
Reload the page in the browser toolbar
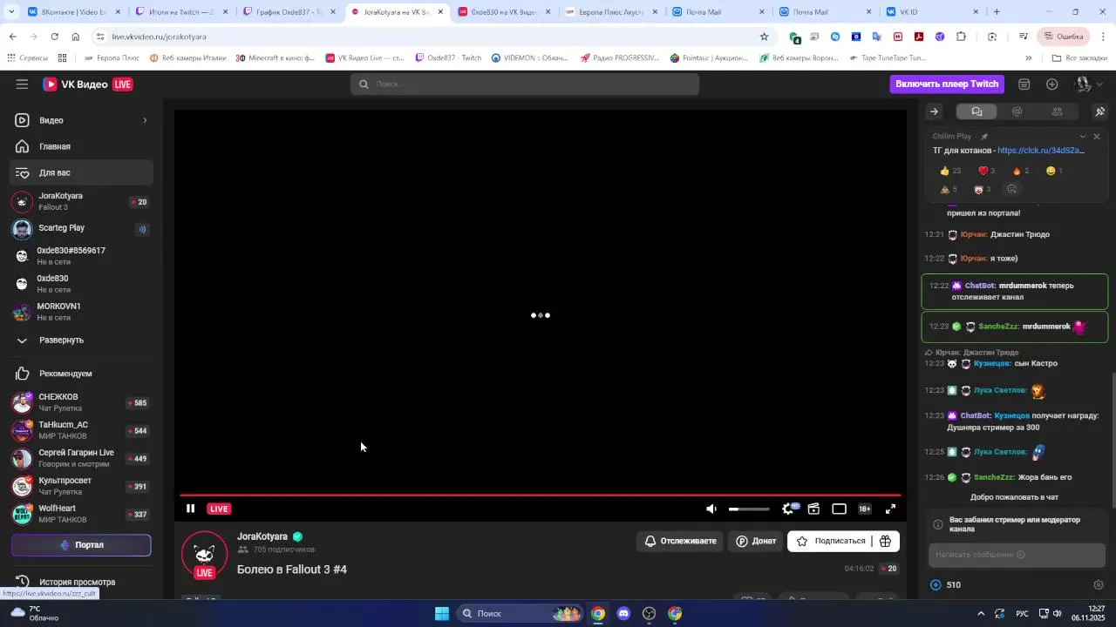pyautogui.click(x=54, y=37)
